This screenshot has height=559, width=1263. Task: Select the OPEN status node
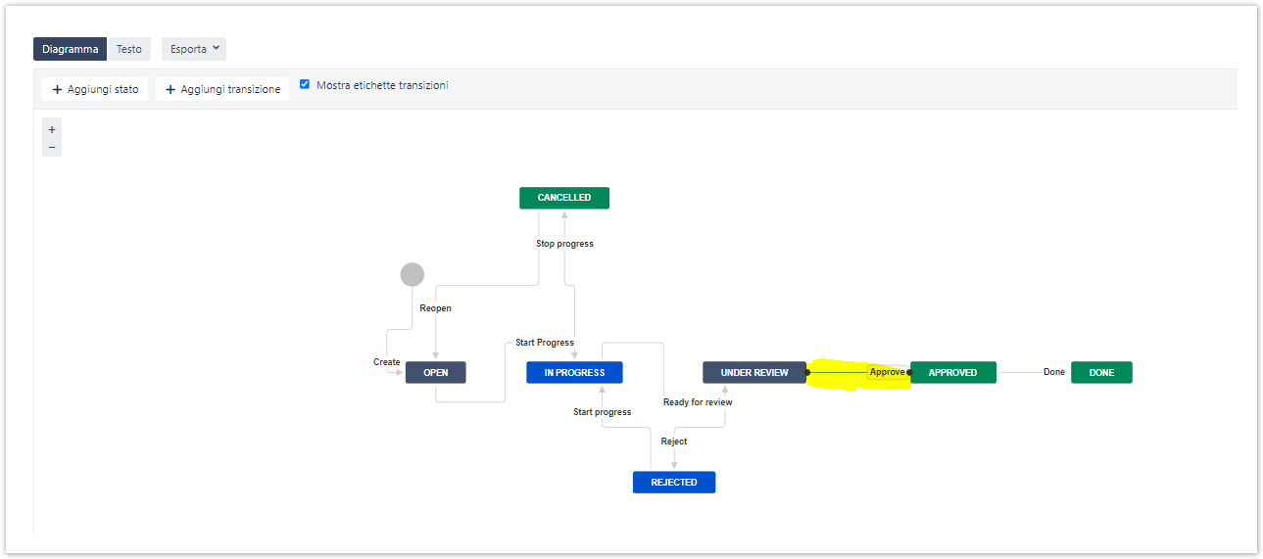(x=435, y=372)
